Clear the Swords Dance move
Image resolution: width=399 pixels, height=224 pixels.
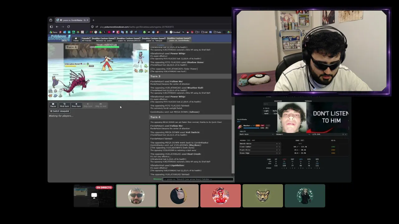coord(277,143)
